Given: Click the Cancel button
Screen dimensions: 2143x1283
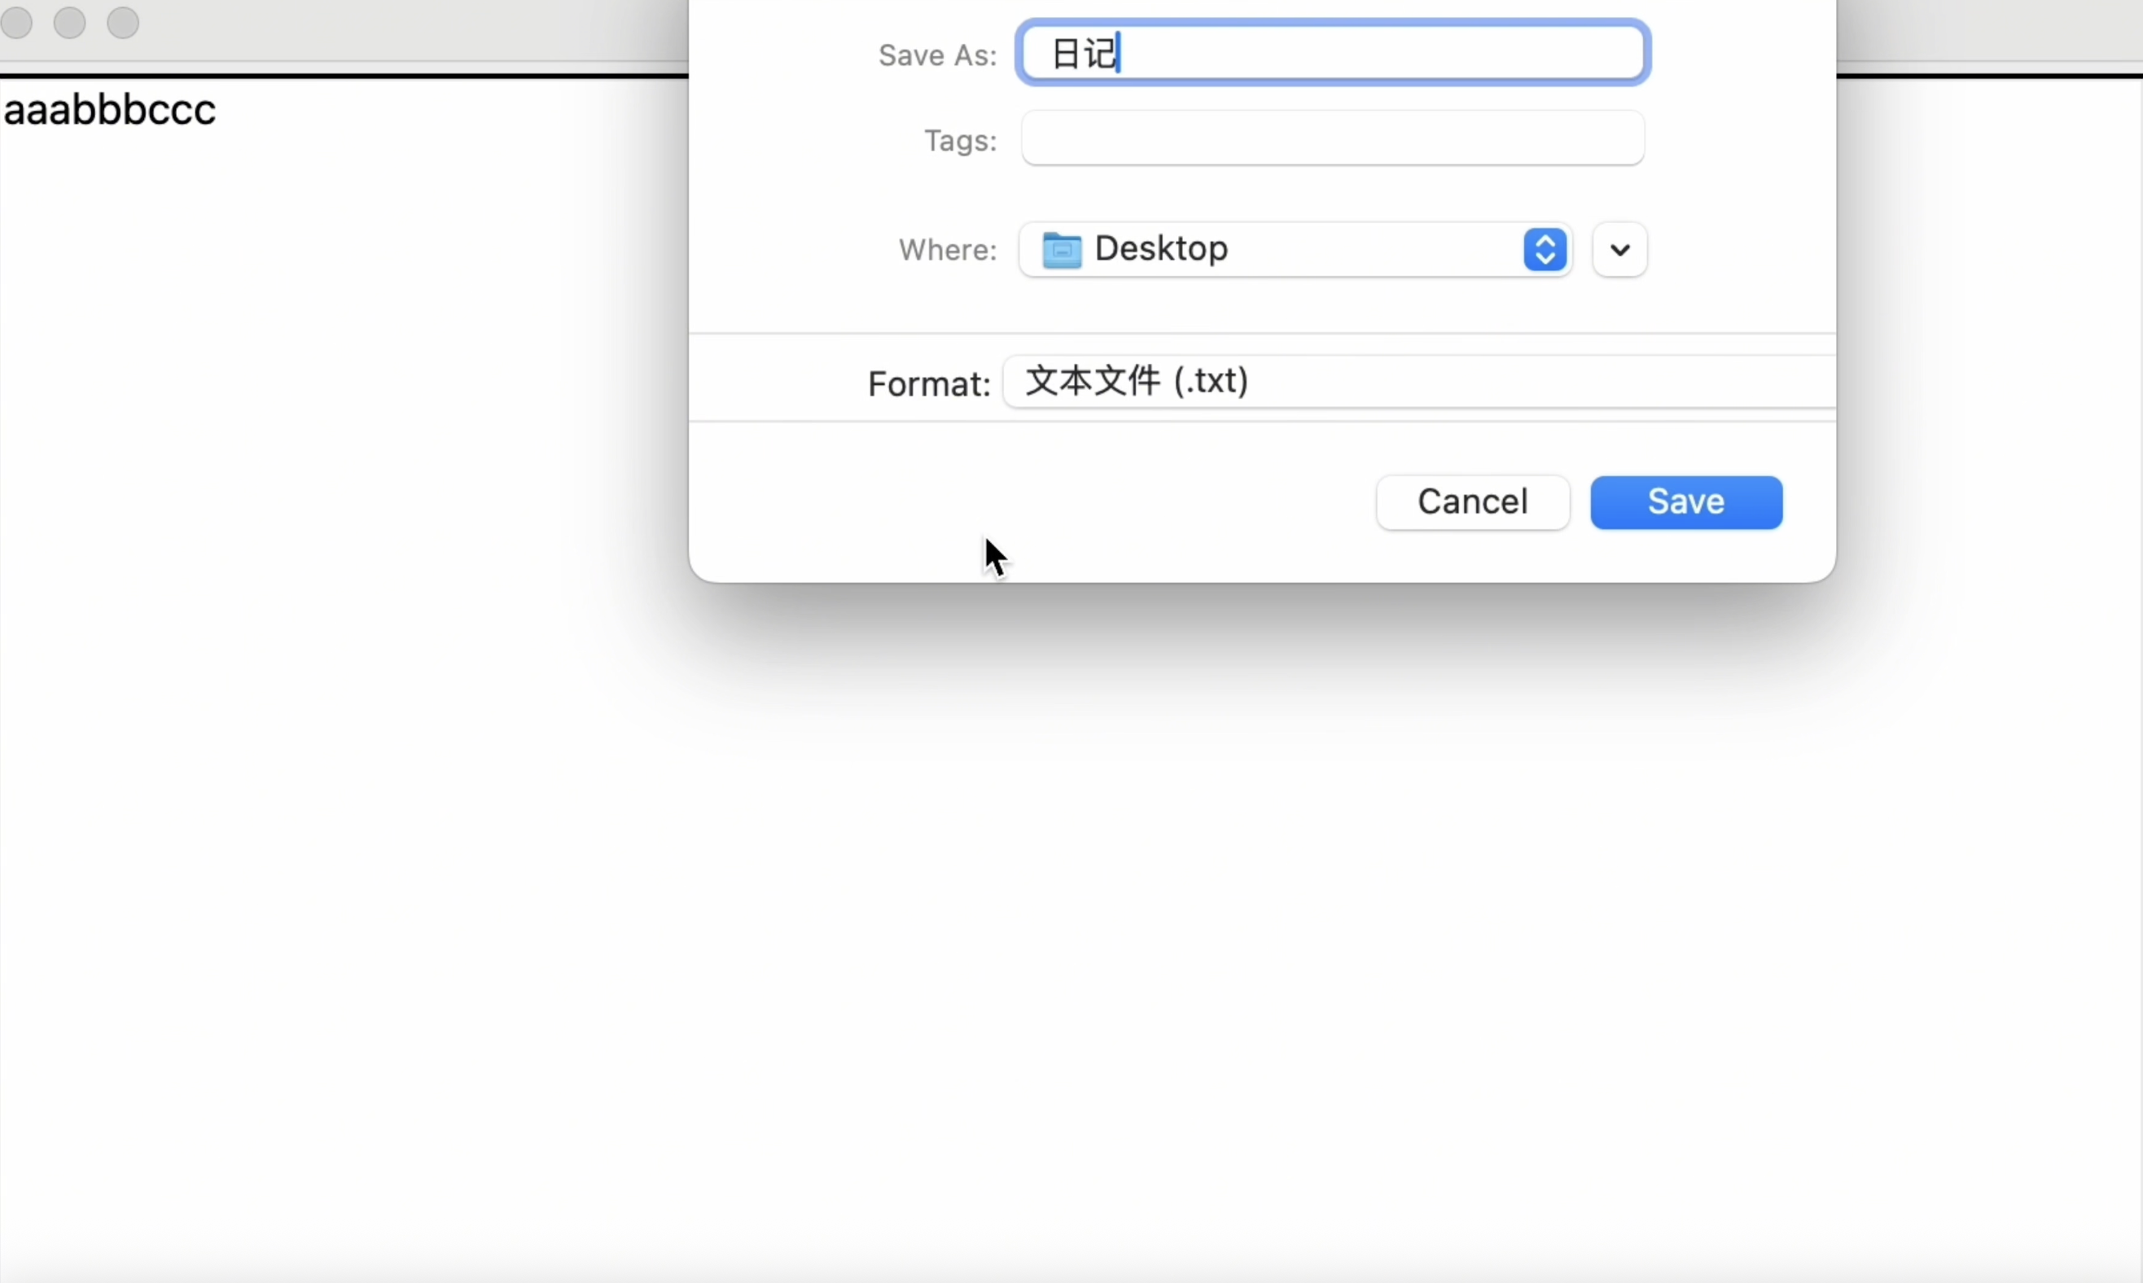Looking at the screenshot, I should 1471,502.
